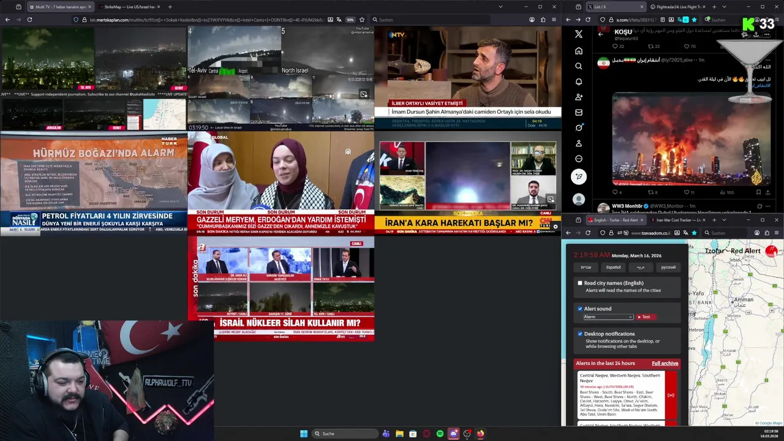Select List / X tab
The image size is (784, 441).
click(615, 7)
